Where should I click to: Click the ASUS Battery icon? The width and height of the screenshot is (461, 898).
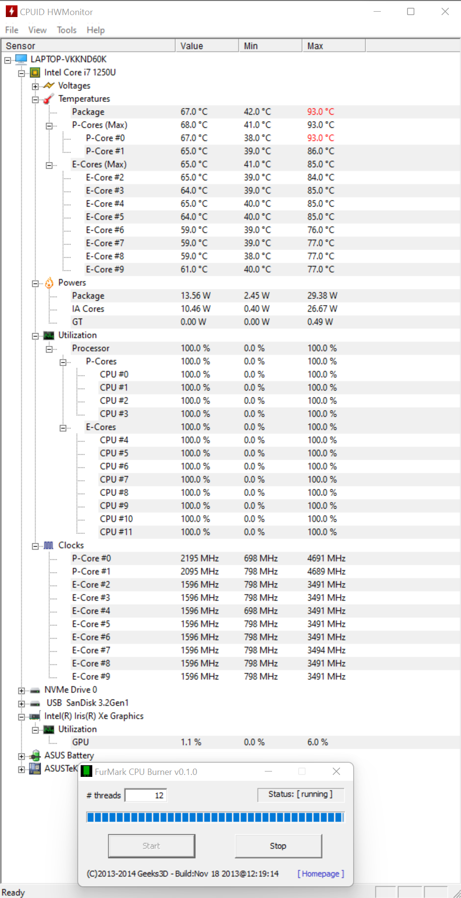point(35,755)
